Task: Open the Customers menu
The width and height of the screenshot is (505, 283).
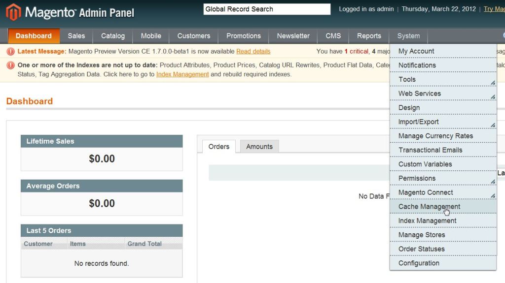Action: 193,36
